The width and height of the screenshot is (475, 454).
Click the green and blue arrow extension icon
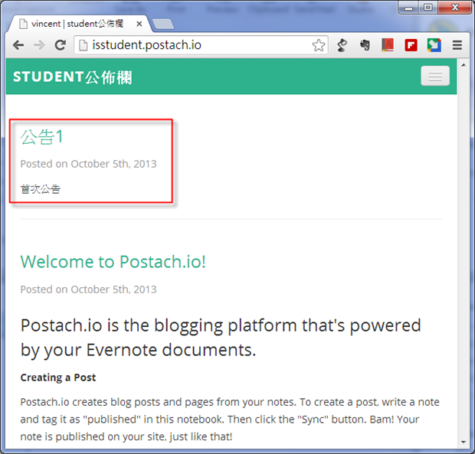pyautogui.click(x=434, y=45)
